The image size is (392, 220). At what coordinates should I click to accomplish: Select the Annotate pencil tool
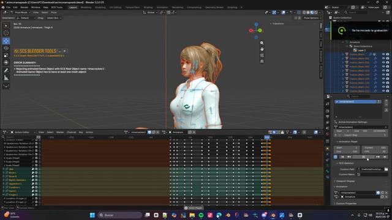pos(6,71)
